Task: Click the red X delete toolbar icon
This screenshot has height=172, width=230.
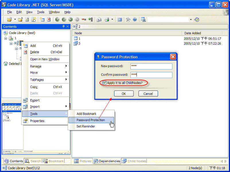Action: (x=49, y=19)
